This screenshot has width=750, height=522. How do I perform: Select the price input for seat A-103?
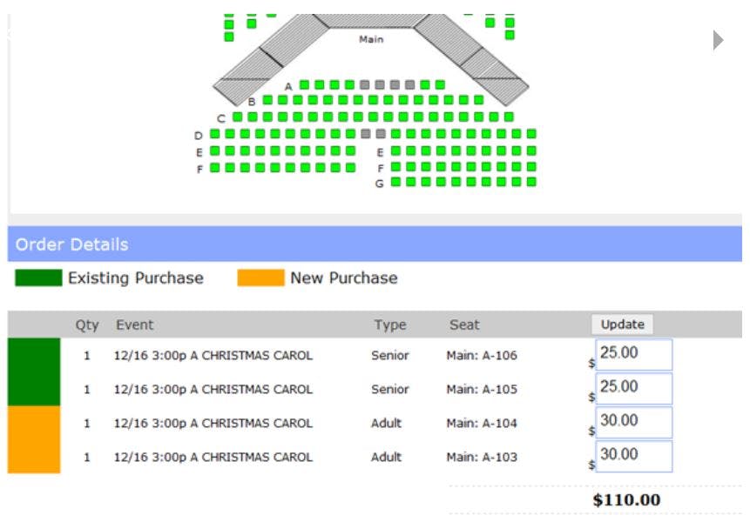coord(633,456)
